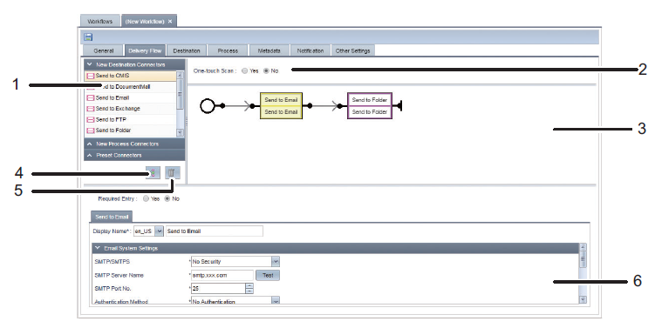This screenshot has height=328, width=655.
Task: Set Required Entry to No
Action: point(167,198)
